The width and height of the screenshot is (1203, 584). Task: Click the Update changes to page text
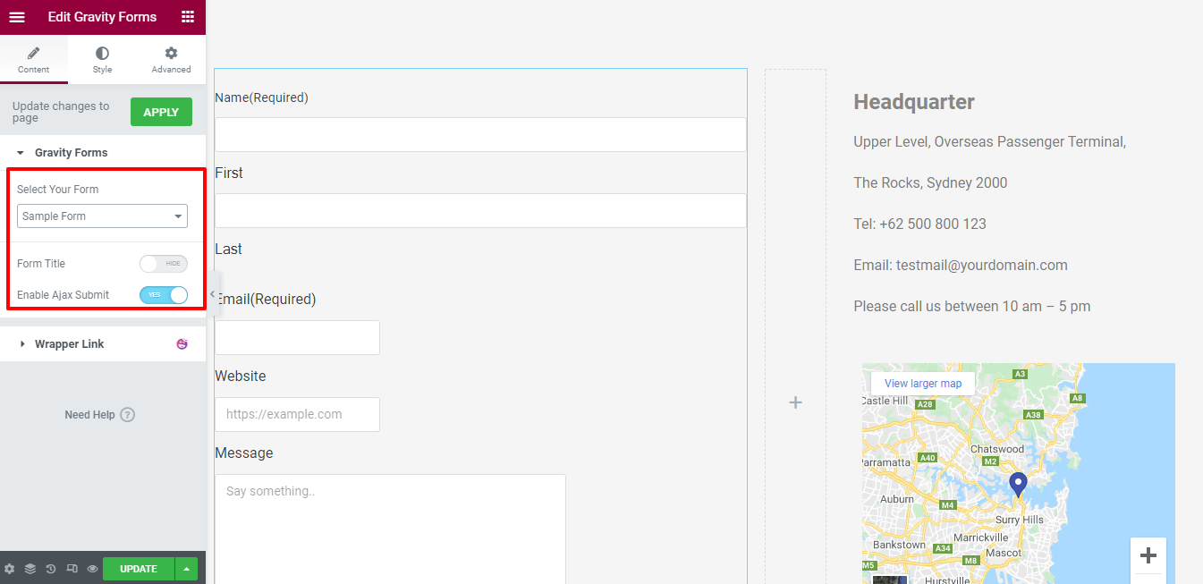point(61,112)
